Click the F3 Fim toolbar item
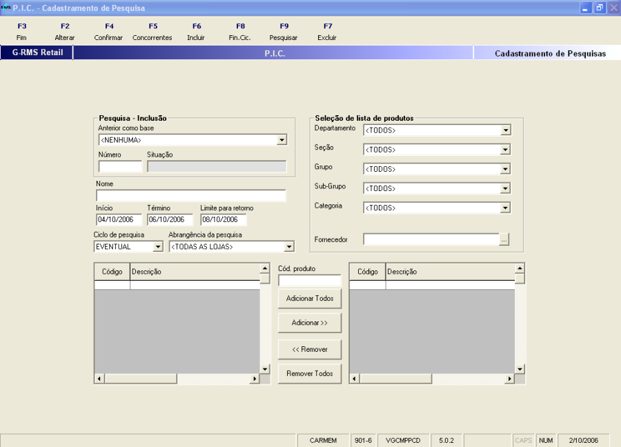 pos(21,32)
